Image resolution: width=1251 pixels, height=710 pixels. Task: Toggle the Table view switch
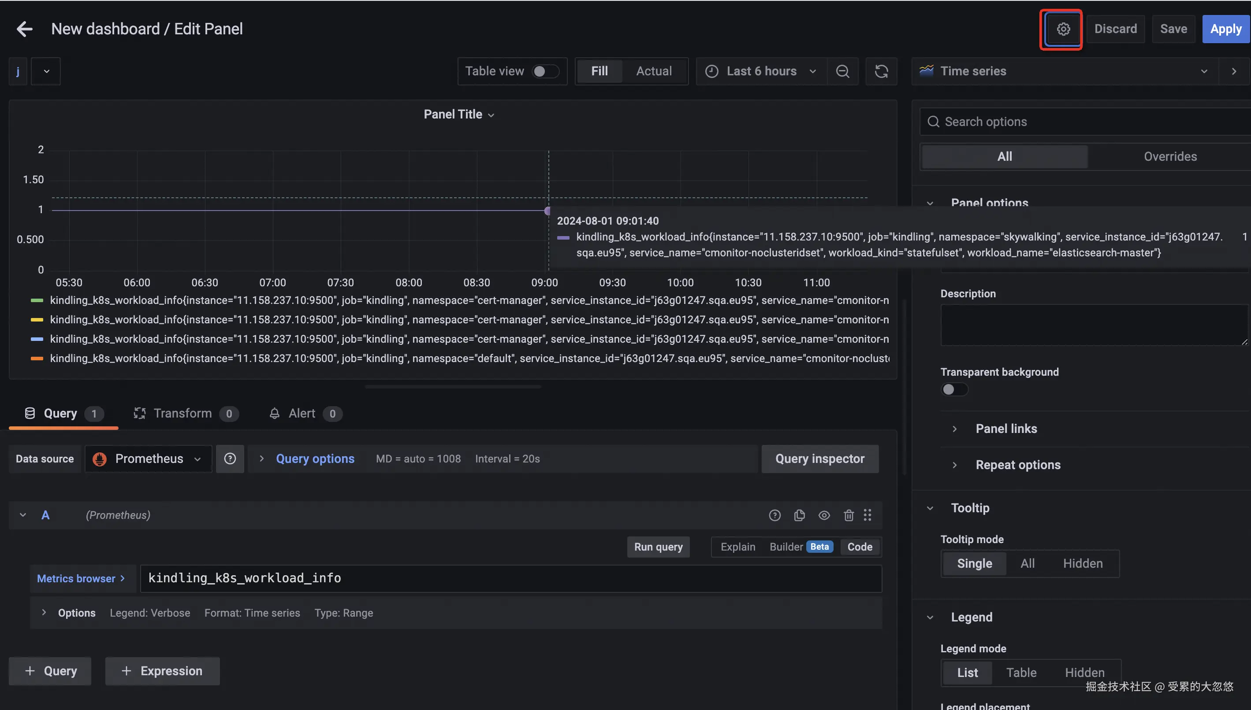pyautogui.click(x=544, y=71)
